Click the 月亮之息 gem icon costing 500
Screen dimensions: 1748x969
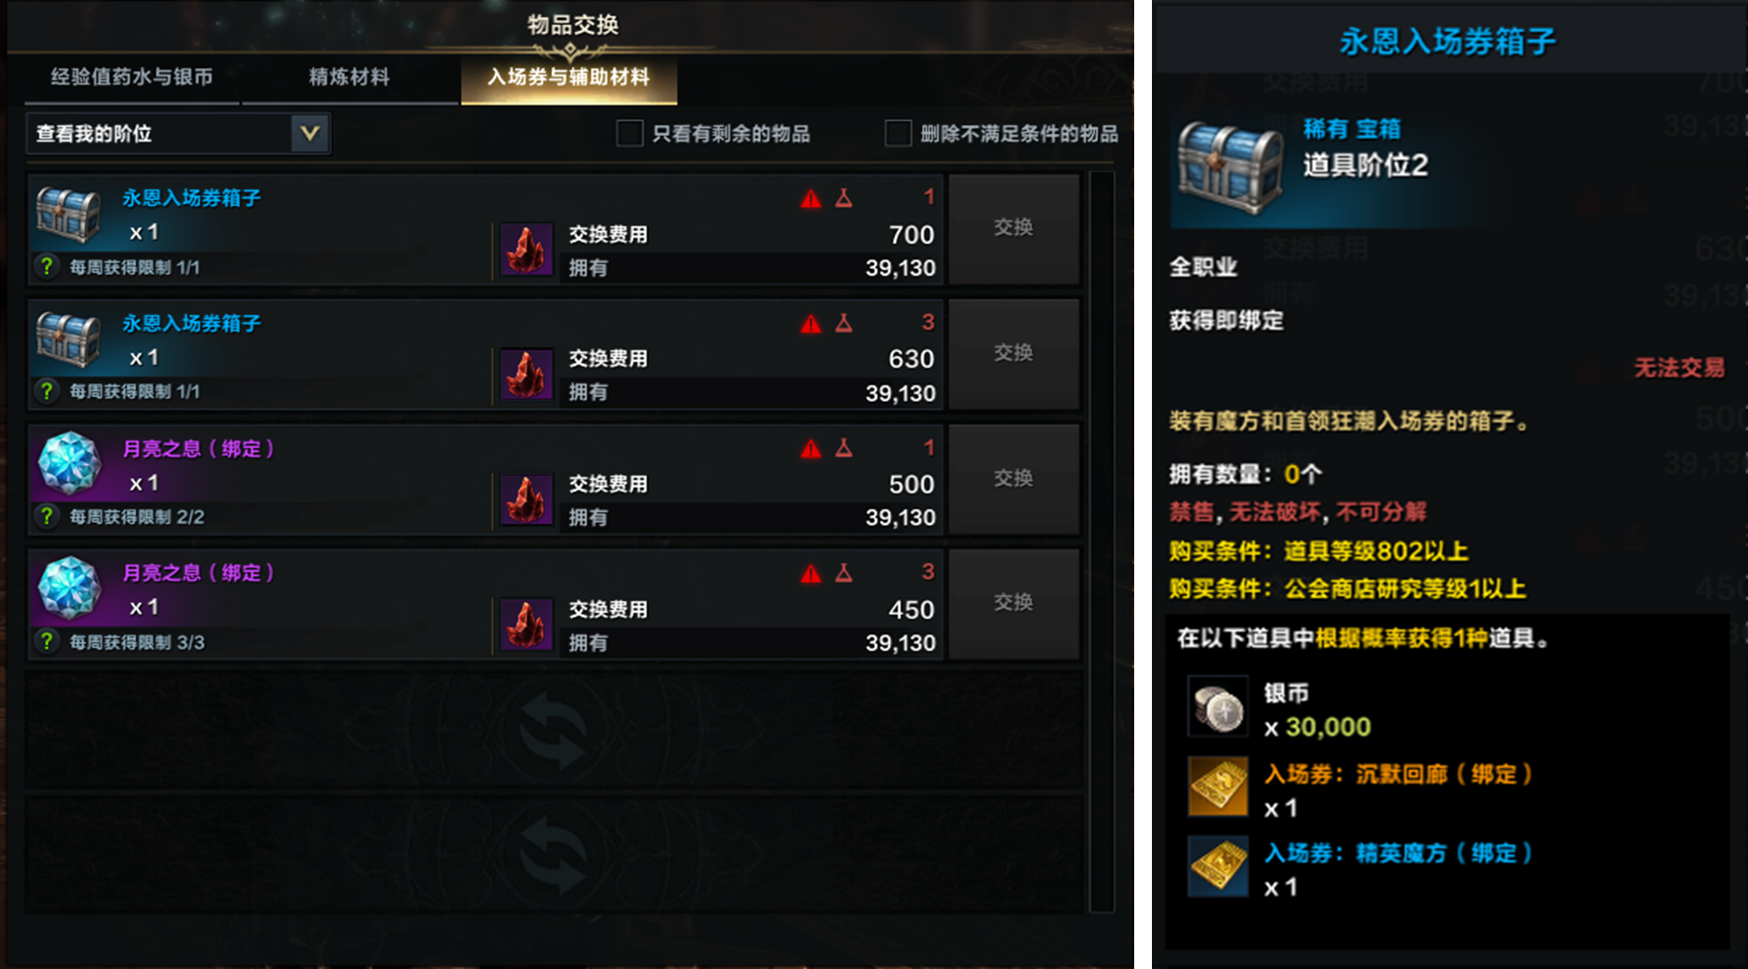tap(68, 463)
